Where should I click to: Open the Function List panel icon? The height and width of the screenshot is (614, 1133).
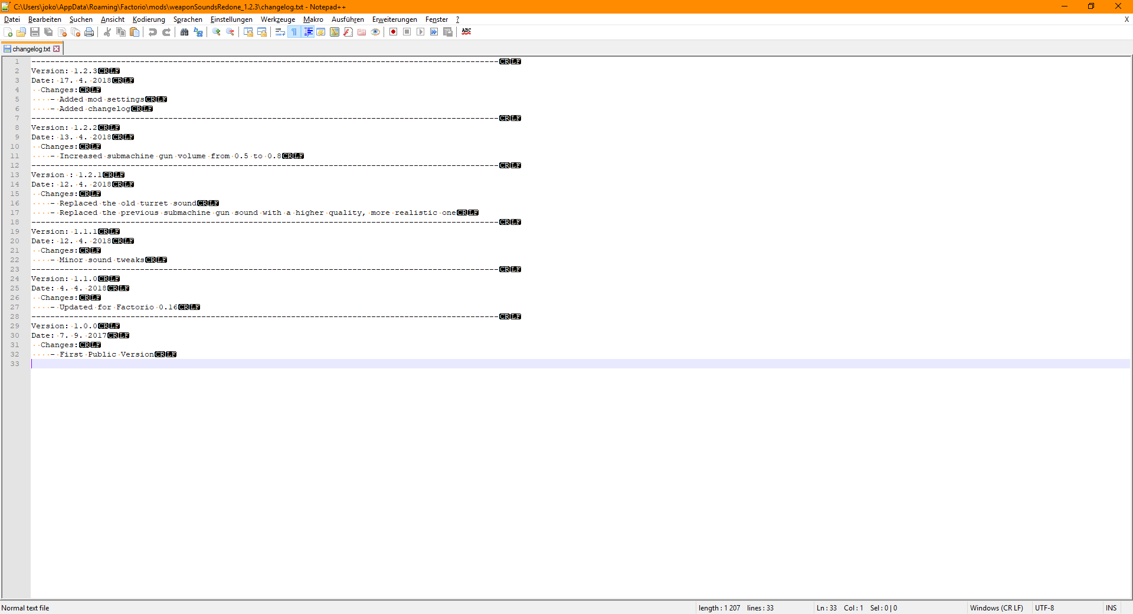pyautogui.click(x=348, y=32)
